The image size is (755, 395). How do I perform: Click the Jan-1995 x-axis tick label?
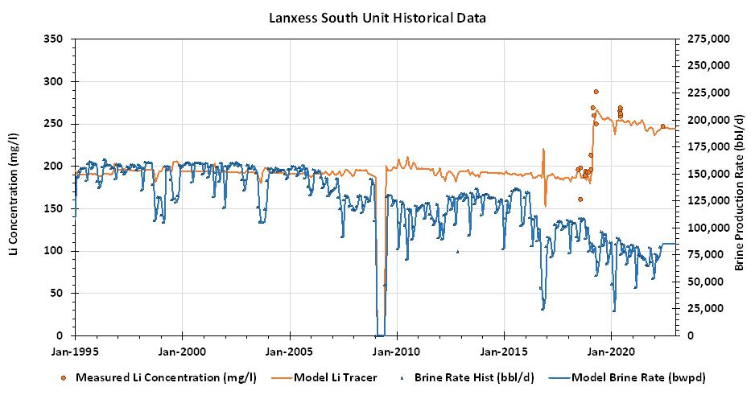click(75, 351)
